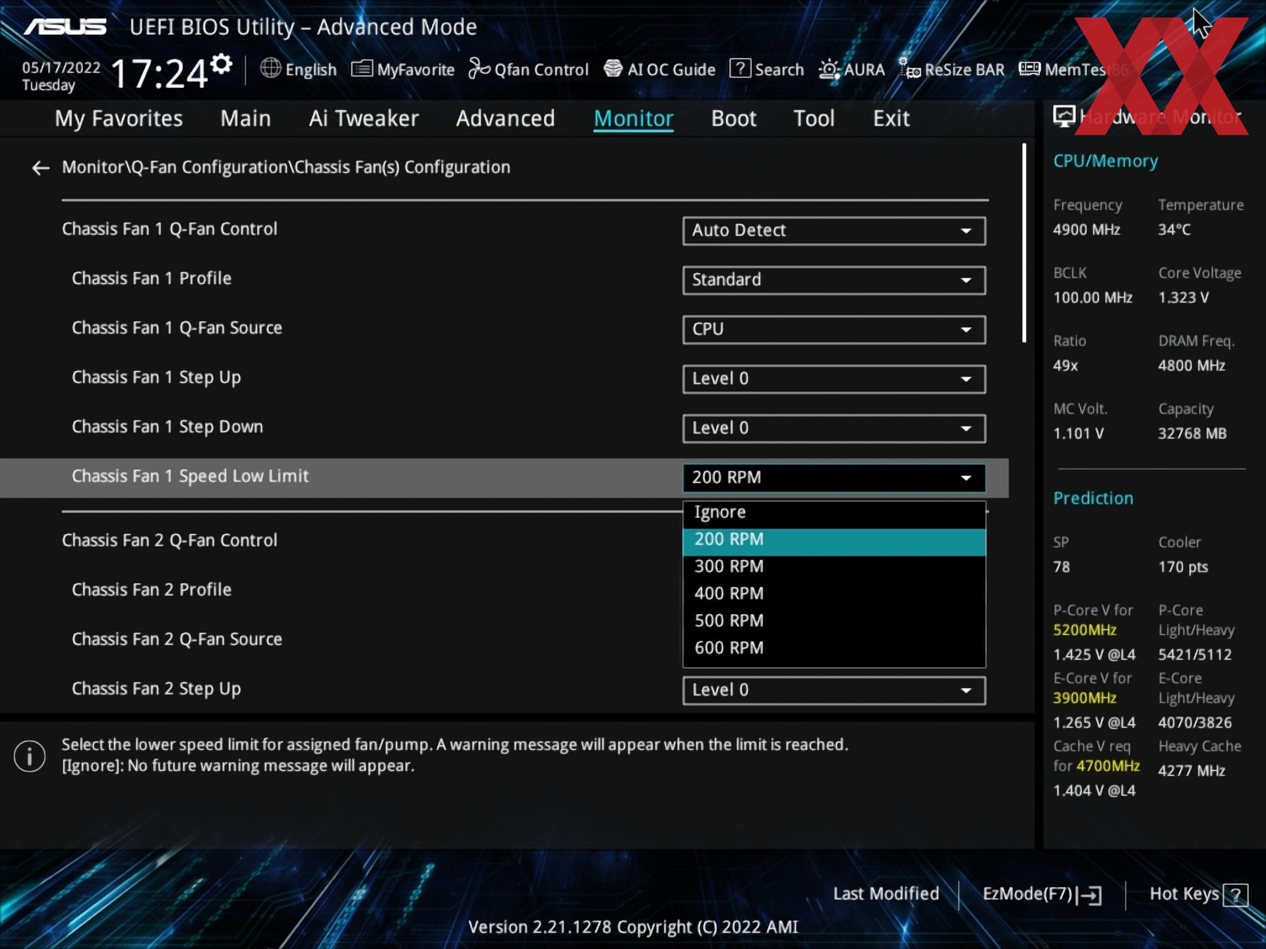
Task: Click the info icon beside help text
Action: 30,755
